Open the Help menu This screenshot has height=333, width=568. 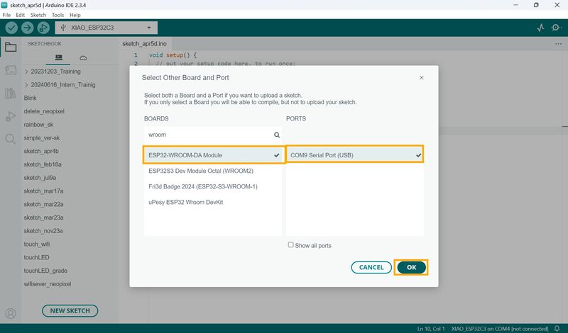tap(75, 15)
